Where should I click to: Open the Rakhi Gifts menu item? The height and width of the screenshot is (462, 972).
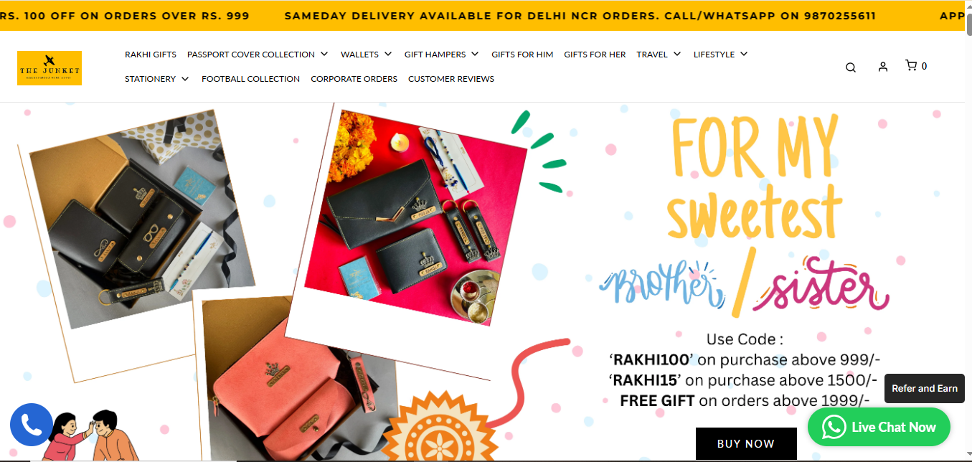click(x=151, y=55)
